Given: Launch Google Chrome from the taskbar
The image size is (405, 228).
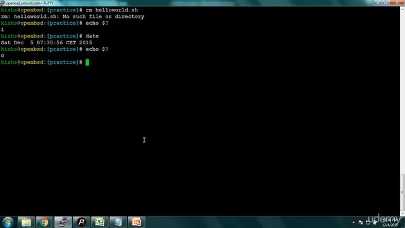Looking at the screenshot, I should click(44, 222).
